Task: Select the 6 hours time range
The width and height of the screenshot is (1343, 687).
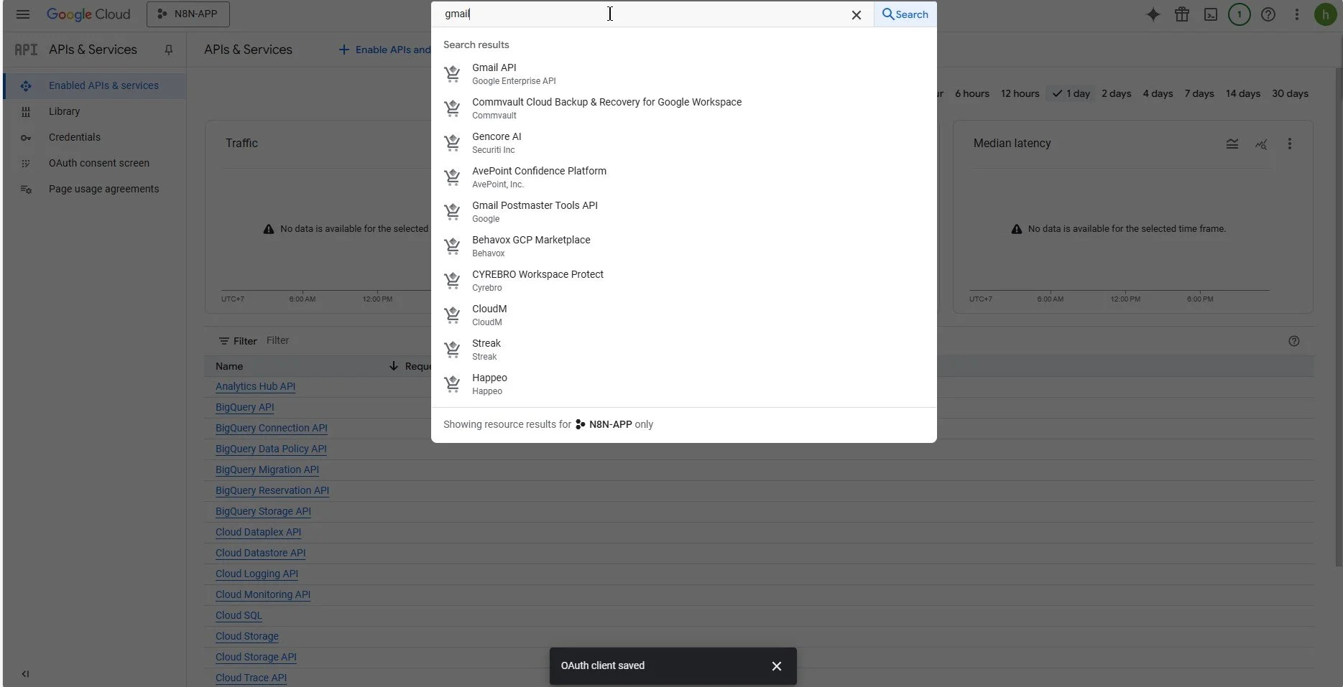Action: [x=972, y=93]
